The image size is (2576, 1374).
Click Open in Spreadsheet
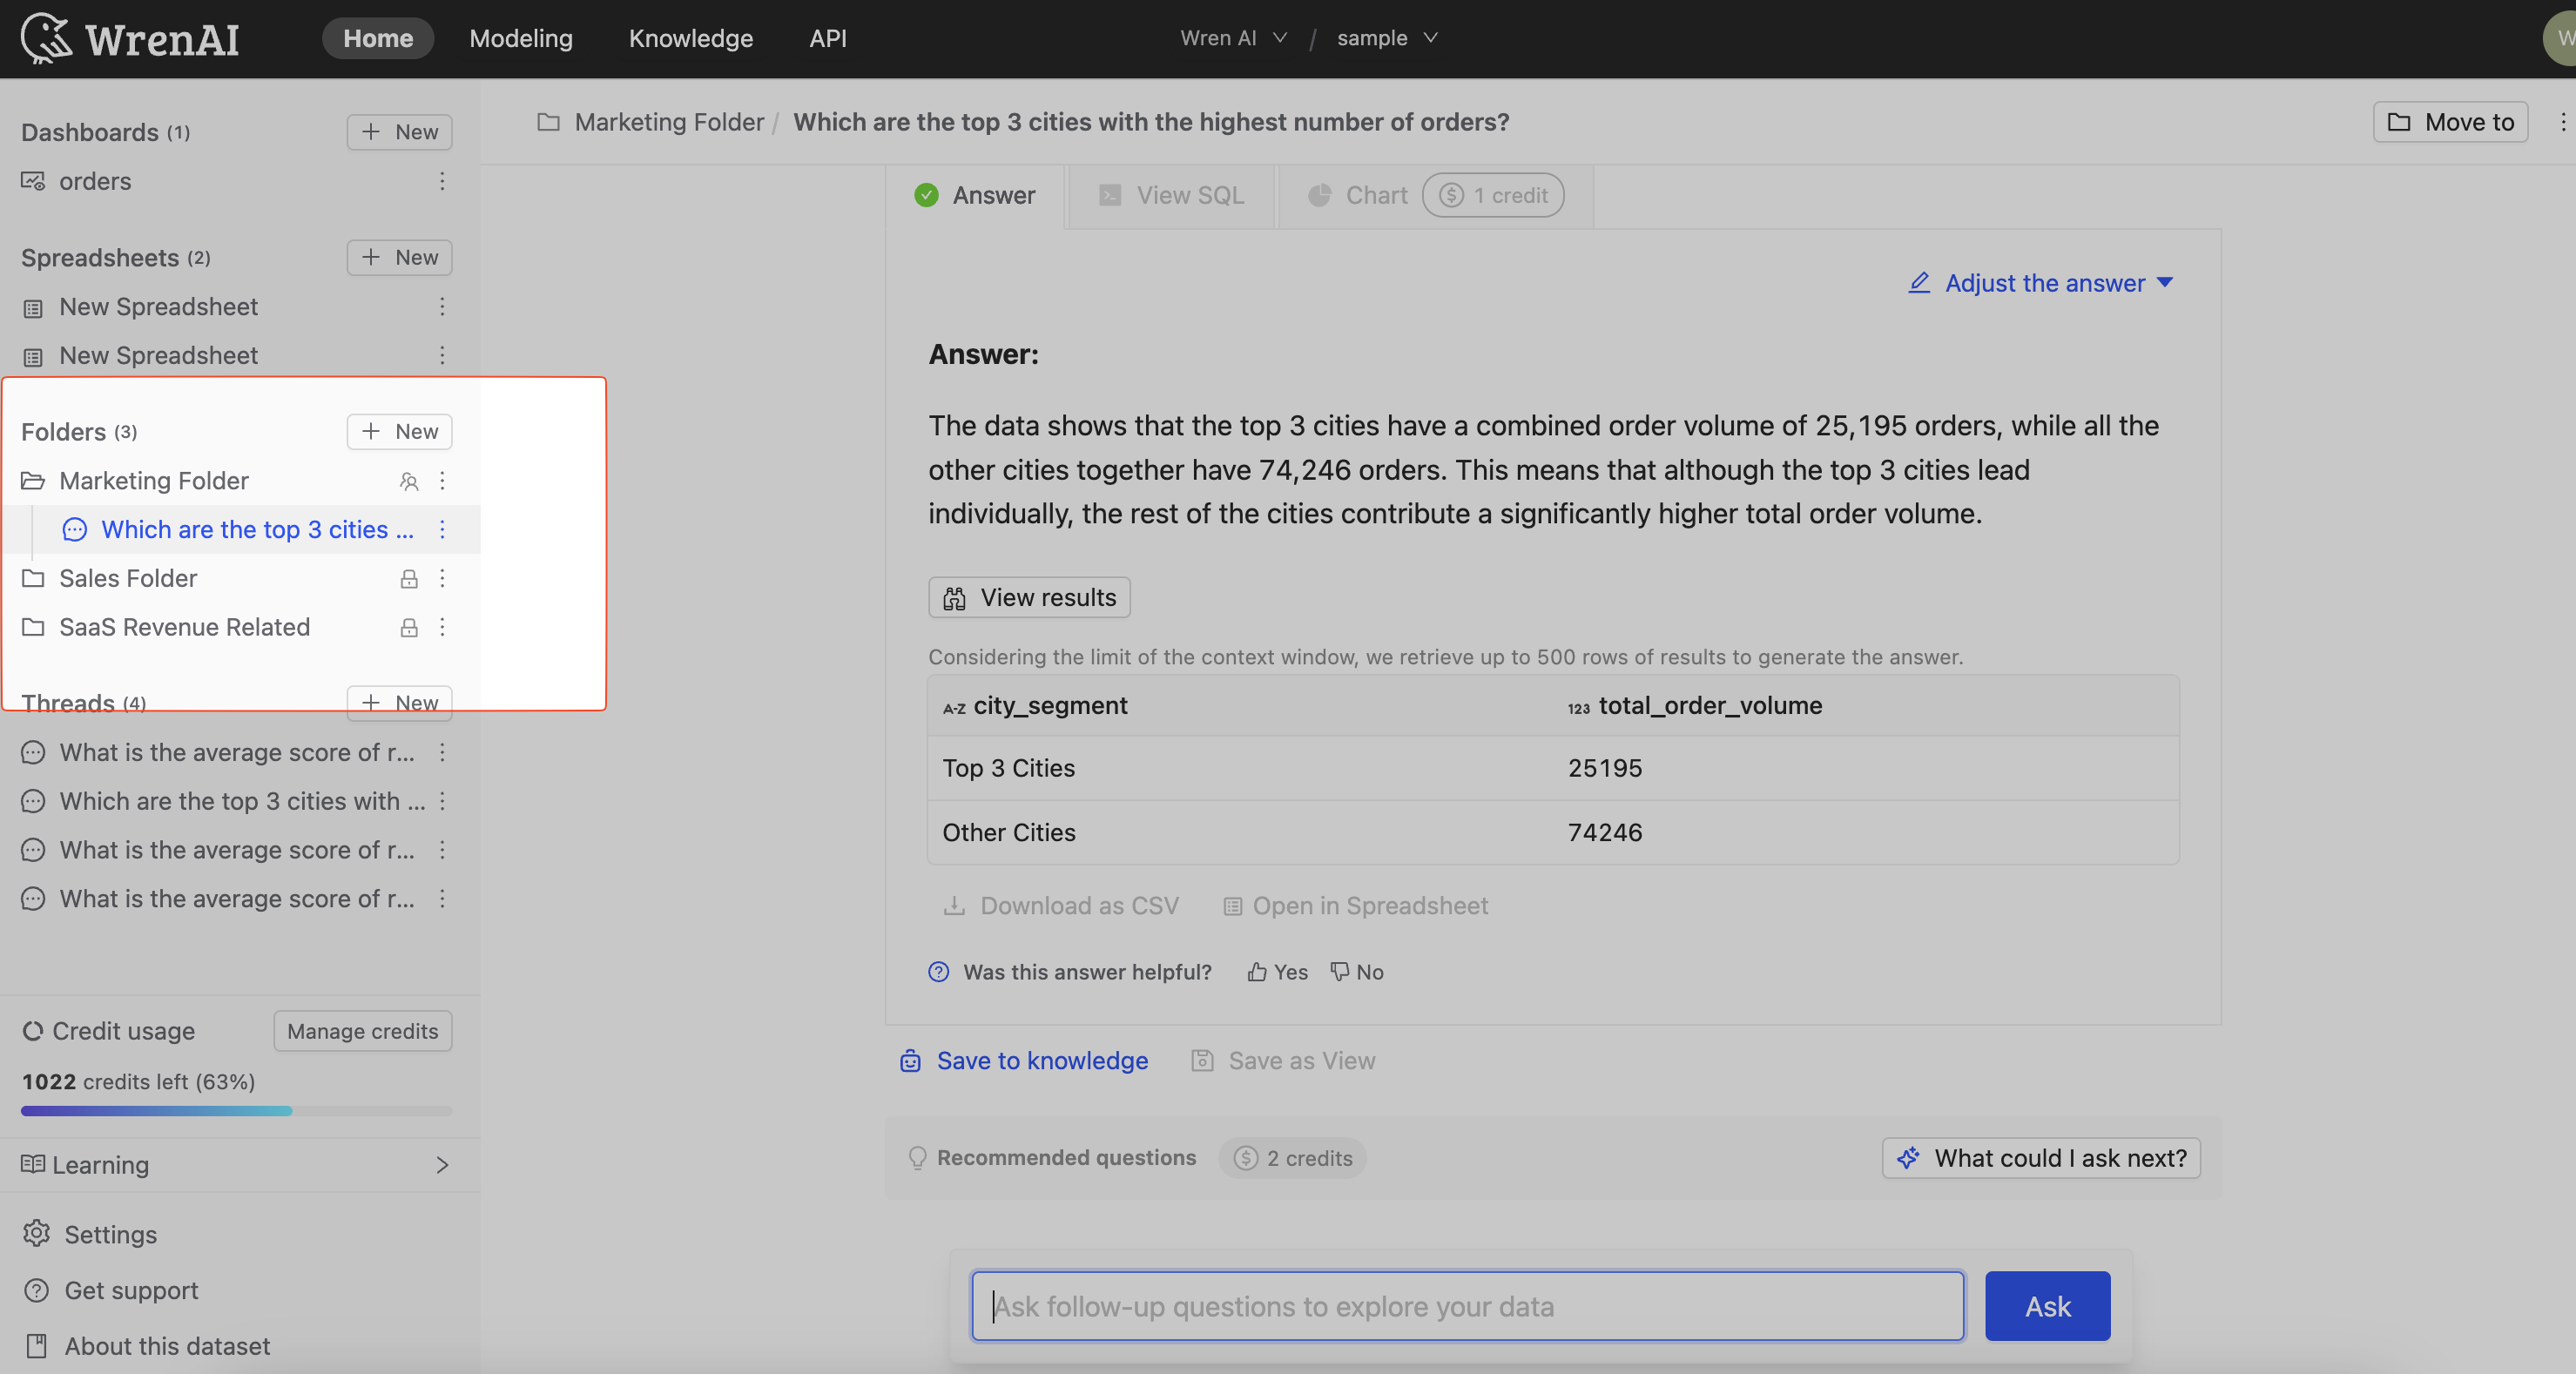[1356, 906]
